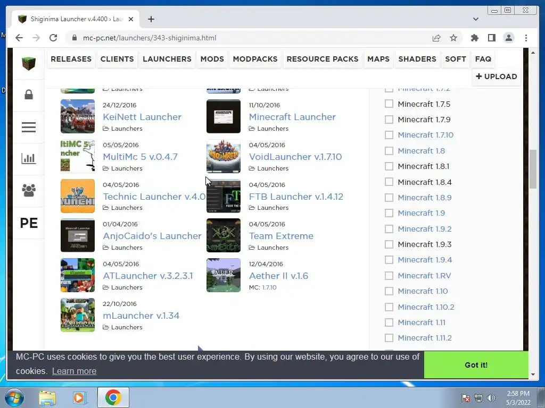Open Action Center flag in tray
Image resolution: width=545 pixels, height=408 pixels.
[x=465, y=398]
